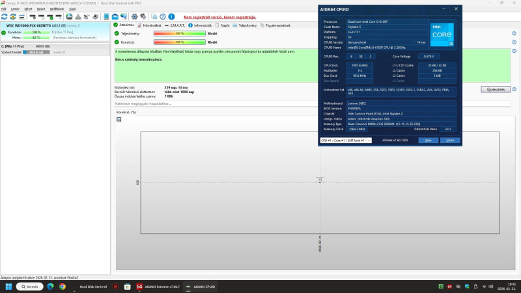Open the blue gear configuration icon
Viewport: 521px width, 293px height.
134,17
